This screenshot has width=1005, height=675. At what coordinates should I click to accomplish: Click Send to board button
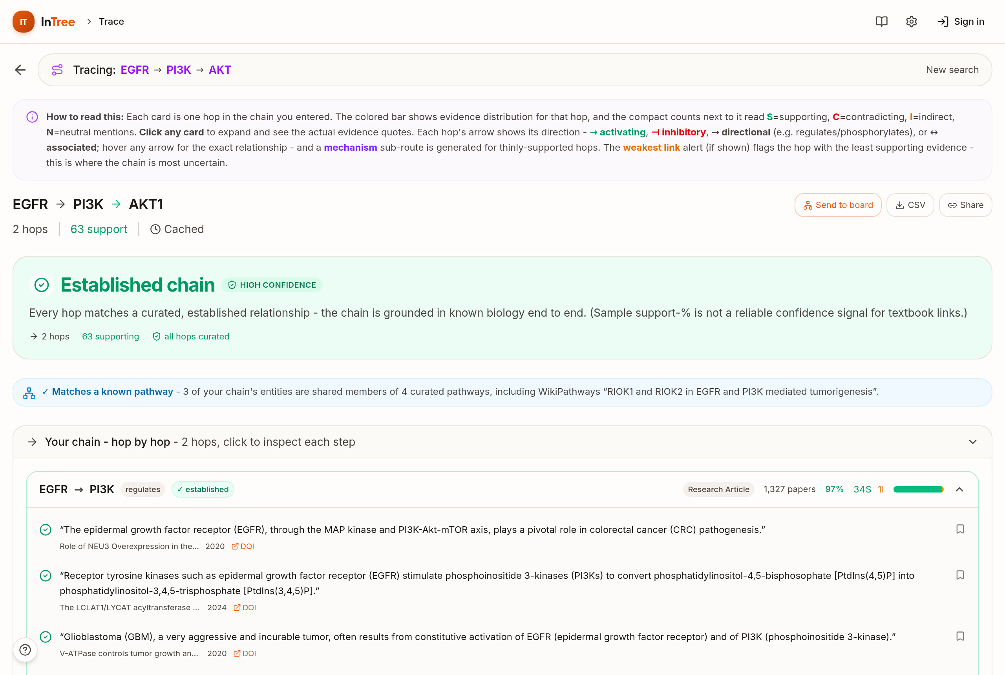[837, 205]
